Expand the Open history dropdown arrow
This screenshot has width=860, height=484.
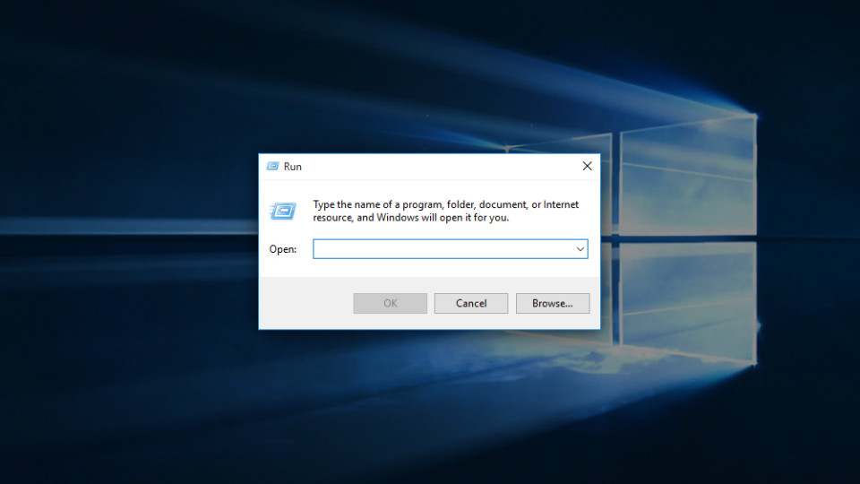580,249
